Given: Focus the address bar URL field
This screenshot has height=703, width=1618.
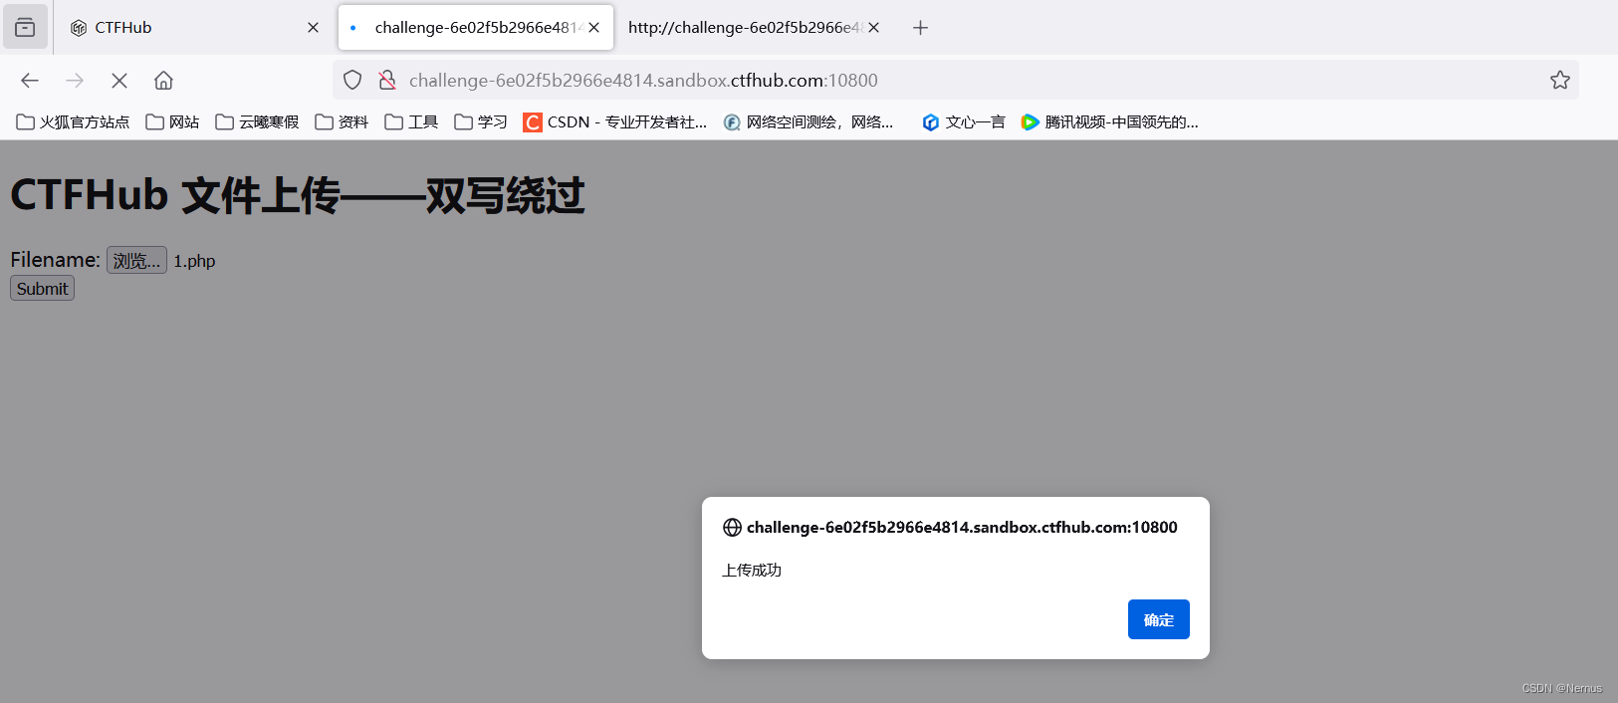Looking at the screenshot, I should 956,81.
